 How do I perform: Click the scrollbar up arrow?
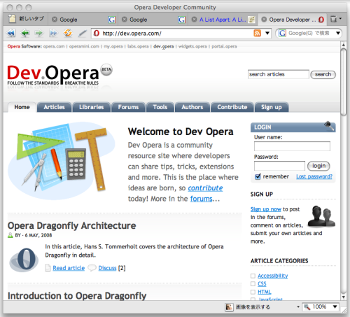(343, 45)
